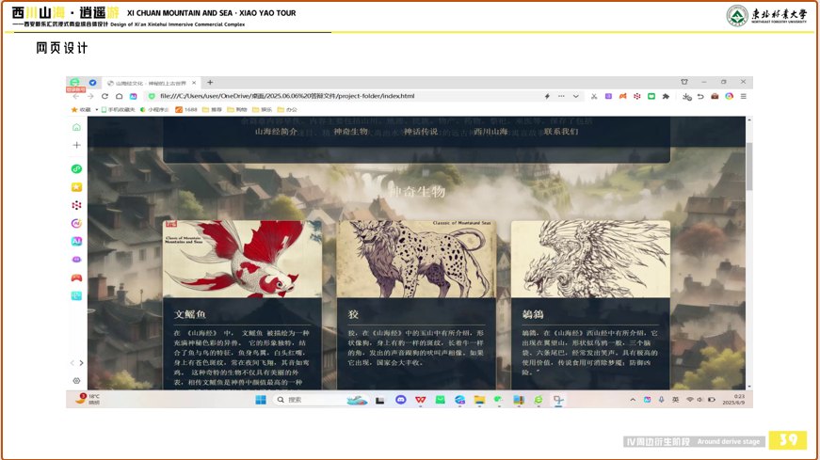This screenshot has height=460, width=820.
Task: Expand the system tray hidden icons arrow
Action: click(x=633, y=400)
